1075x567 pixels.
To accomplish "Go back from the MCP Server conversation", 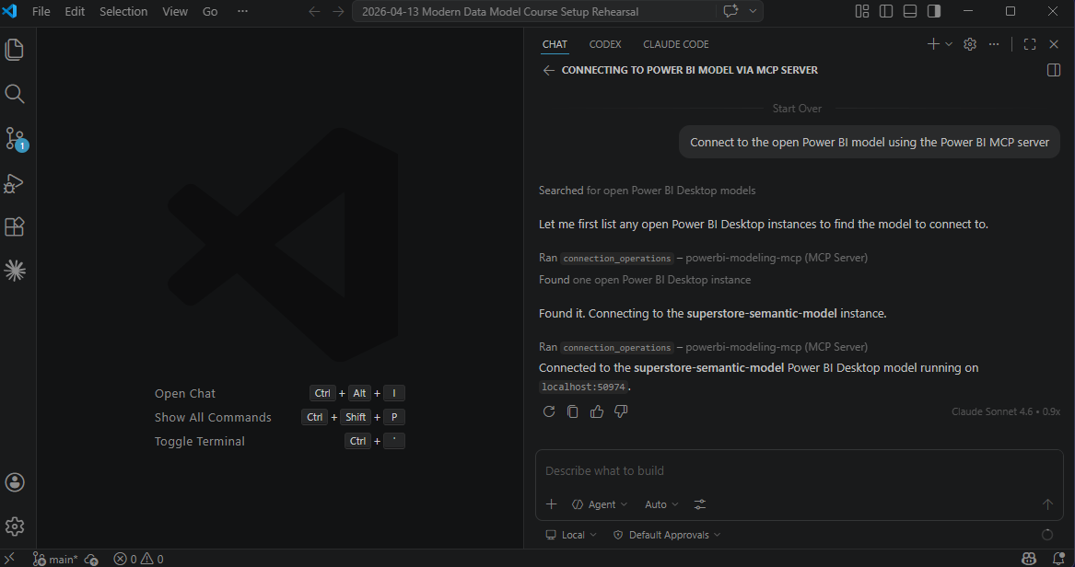I will (x=549, y=70).
